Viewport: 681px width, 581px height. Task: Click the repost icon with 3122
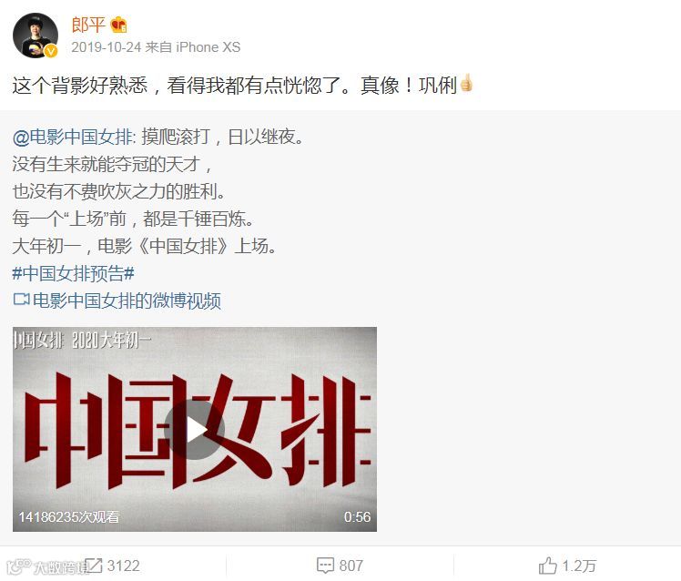(x=93, y=566)
